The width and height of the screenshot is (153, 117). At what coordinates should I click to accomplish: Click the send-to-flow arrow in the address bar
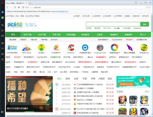pos(147,7)
